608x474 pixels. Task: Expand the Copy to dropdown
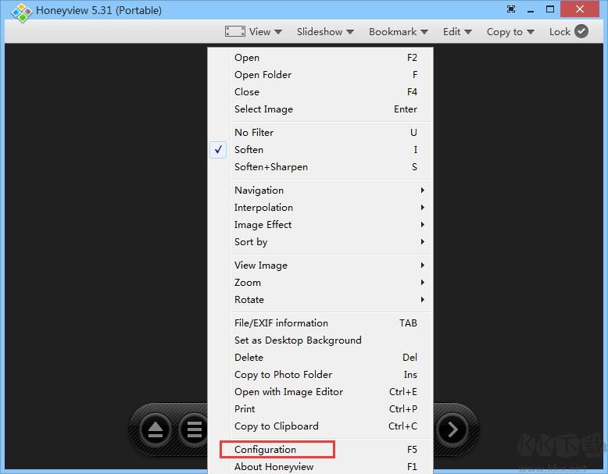tap(510, 32)
